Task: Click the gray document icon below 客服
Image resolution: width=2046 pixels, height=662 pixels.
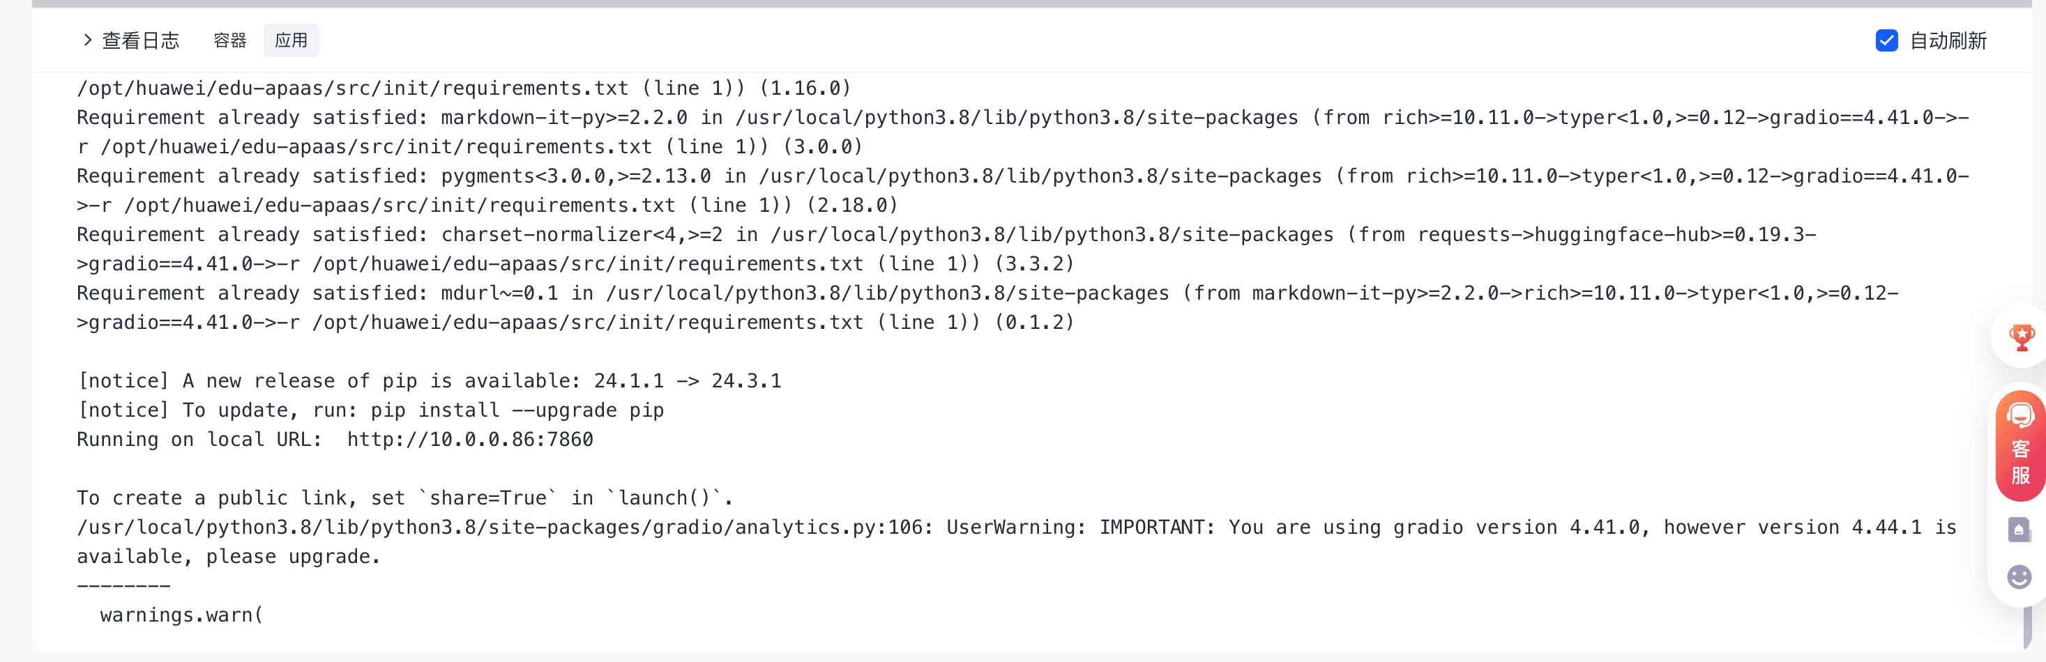Action: click(2019, 530)
